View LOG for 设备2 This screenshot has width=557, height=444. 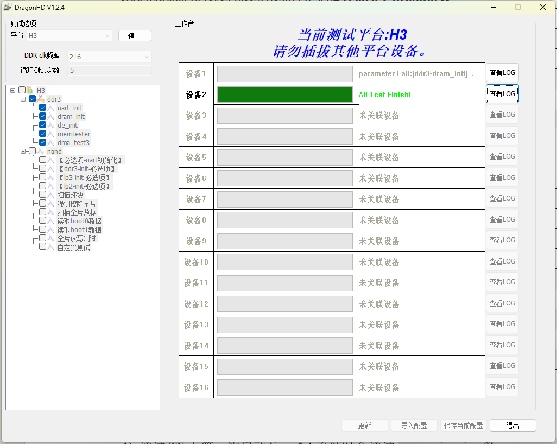click(502, 94)
